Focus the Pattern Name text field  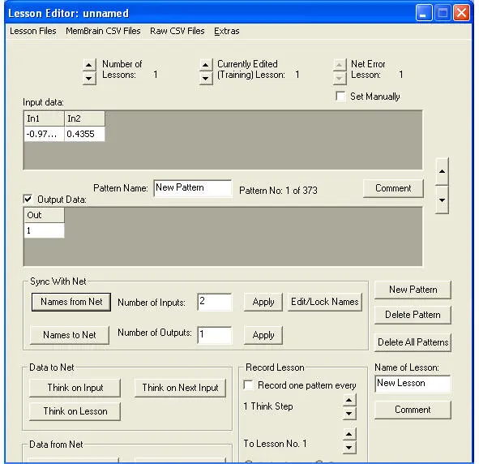pos(192,188)
